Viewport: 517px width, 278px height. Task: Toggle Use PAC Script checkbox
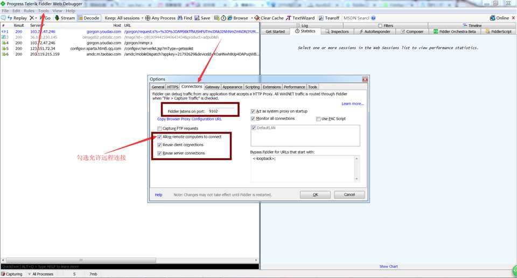click(x=318, y=119)
